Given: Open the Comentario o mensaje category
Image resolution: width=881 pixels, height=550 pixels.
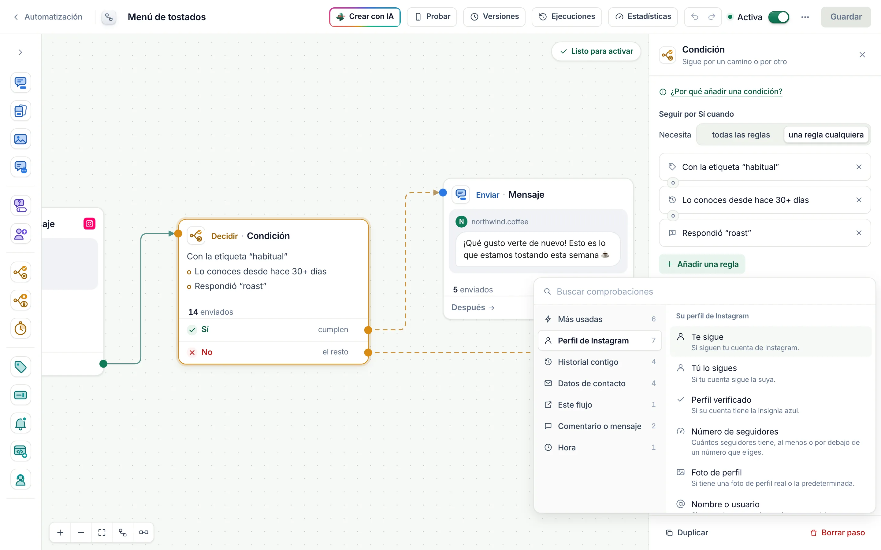Looking at the screenshot, I should tap(599, 426).
